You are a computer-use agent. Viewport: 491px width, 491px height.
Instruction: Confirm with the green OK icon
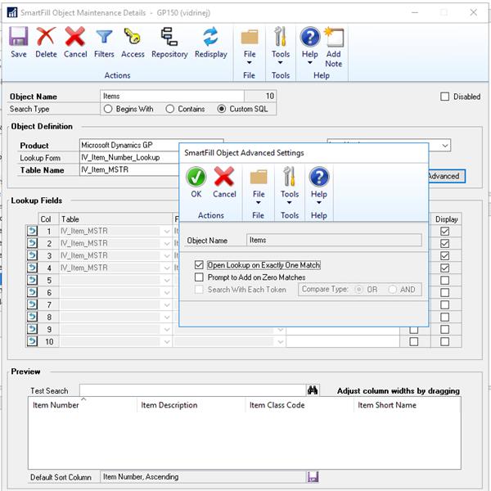(196, 182)
